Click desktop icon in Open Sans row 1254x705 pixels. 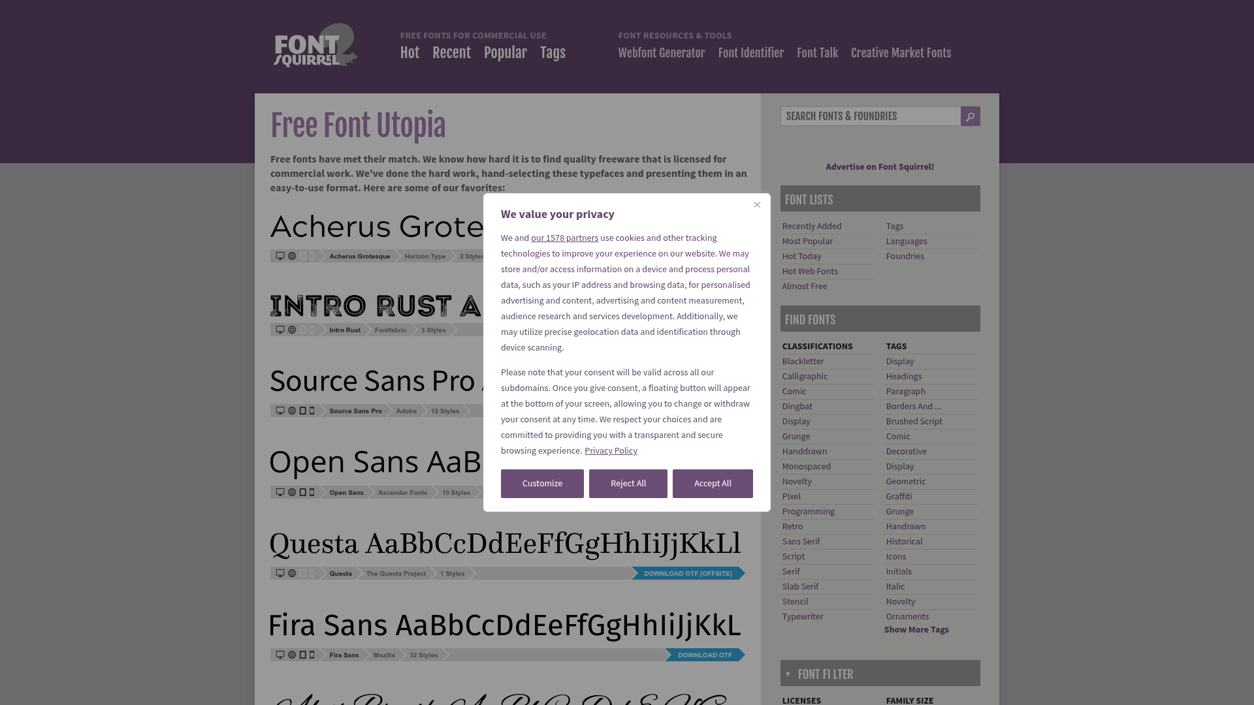280,492
